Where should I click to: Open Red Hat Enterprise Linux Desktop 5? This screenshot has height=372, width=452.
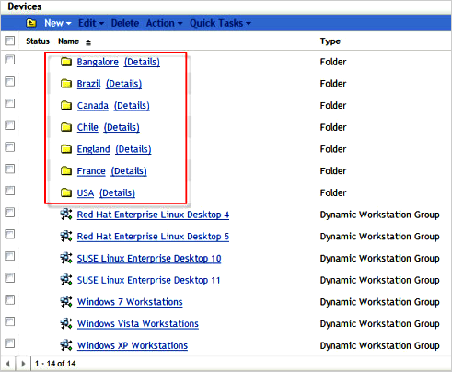coord(153,237)
